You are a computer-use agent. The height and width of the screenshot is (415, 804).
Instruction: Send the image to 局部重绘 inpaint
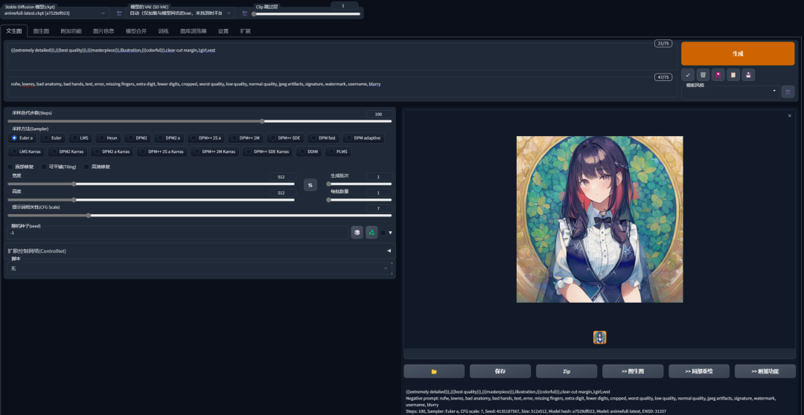click(x=699, y=371)
